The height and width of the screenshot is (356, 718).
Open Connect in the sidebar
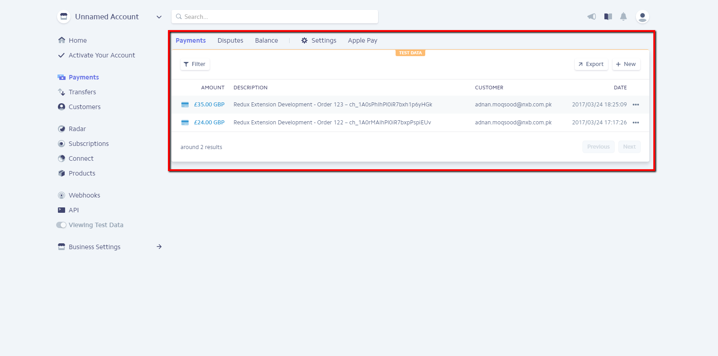81,158
